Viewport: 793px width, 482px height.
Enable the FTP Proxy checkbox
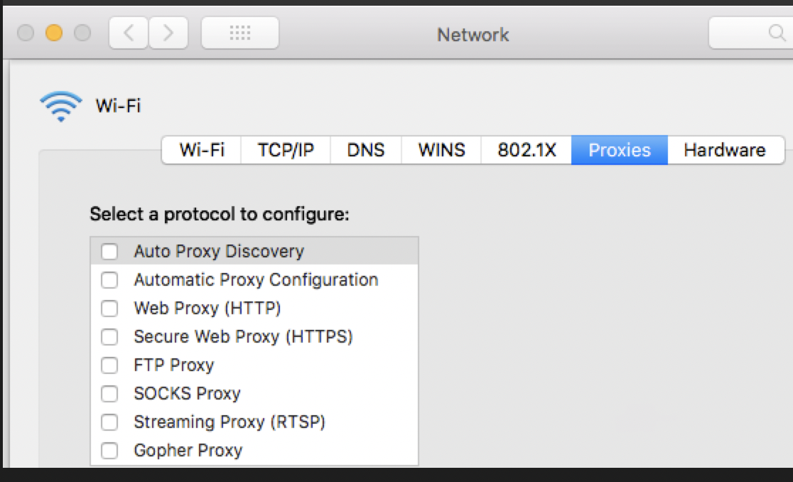[109, 365]
